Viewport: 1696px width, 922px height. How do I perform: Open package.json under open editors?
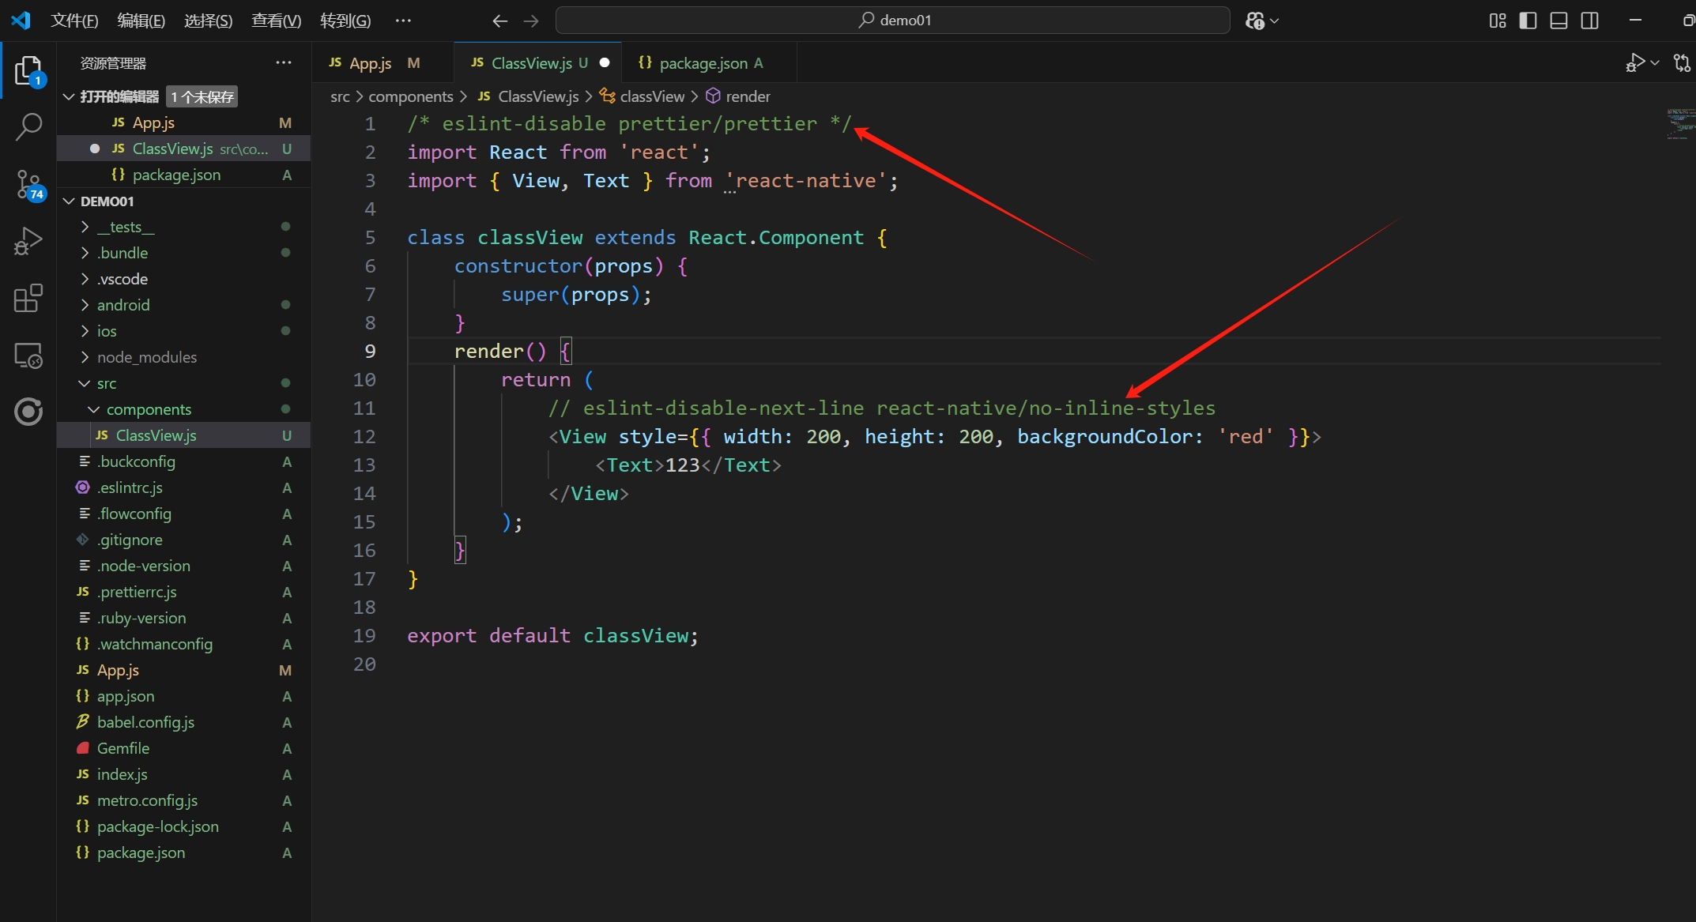click(x=183, y=175)
